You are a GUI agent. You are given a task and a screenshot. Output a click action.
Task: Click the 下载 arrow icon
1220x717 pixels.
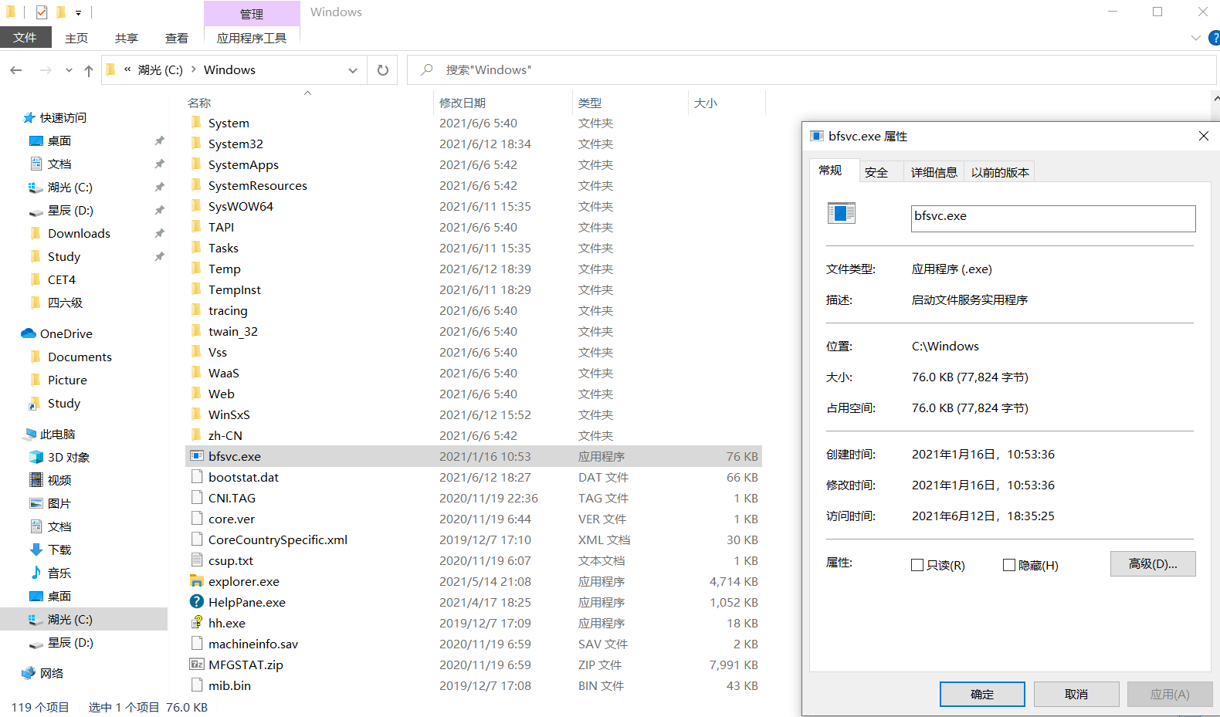pyautogui.click(x=36, y=550)
